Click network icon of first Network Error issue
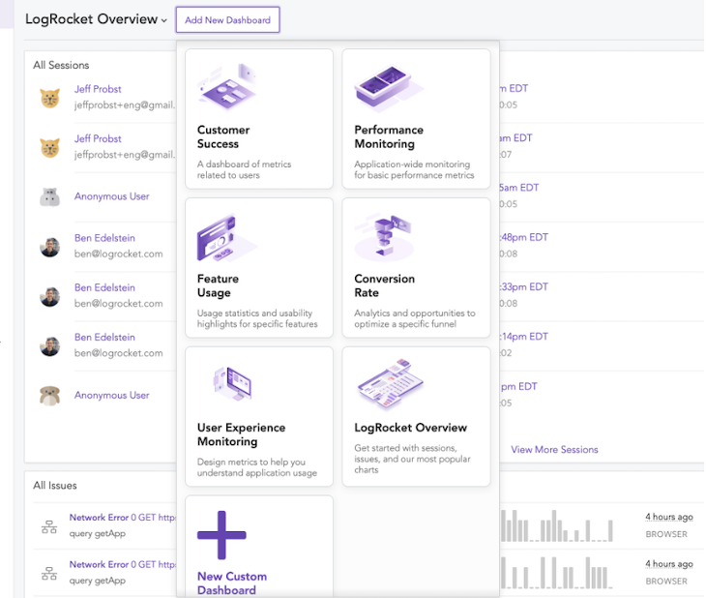Viewport: 706px width, 598px height. [x=49, y=526]
